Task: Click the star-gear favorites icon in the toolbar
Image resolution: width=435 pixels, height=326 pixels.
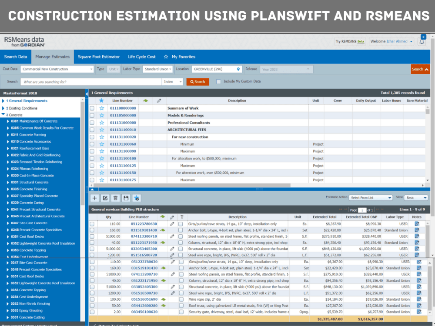Action: (136, 198)
